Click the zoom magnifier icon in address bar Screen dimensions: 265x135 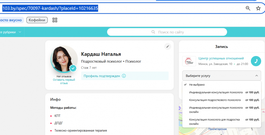point(248,8)
